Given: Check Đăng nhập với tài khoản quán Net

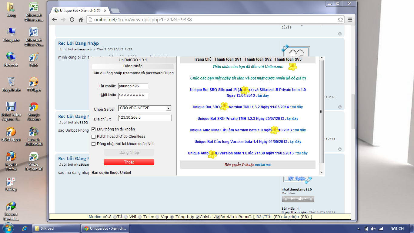Looking at the screenshot, I should coord(93,144).
